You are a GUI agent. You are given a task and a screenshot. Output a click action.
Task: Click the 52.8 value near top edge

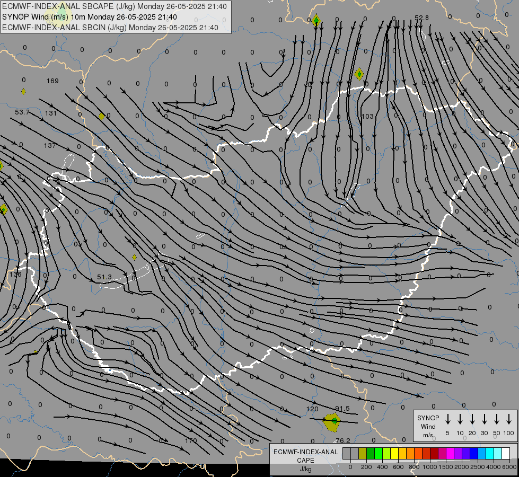(x=421, y=17)
